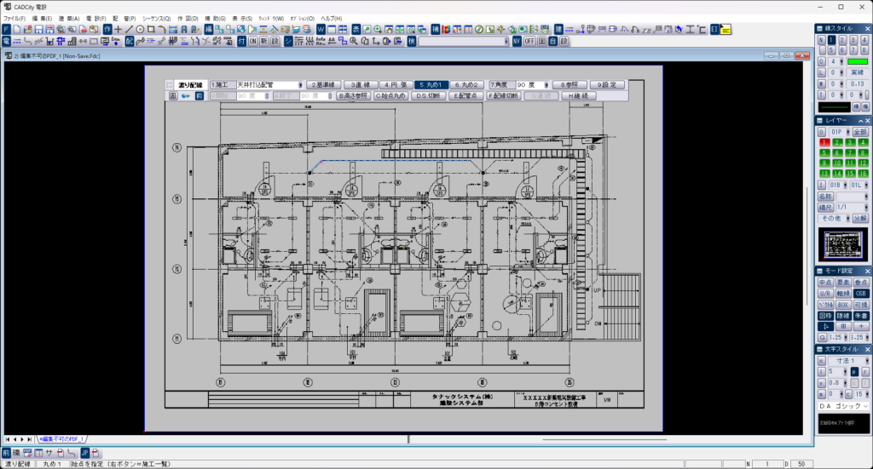Open the 天井打込配管 construction dropdown
873x469 pixels.
pos(300,85)
